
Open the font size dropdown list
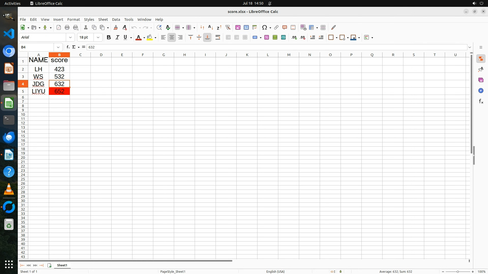coord(98,37)
